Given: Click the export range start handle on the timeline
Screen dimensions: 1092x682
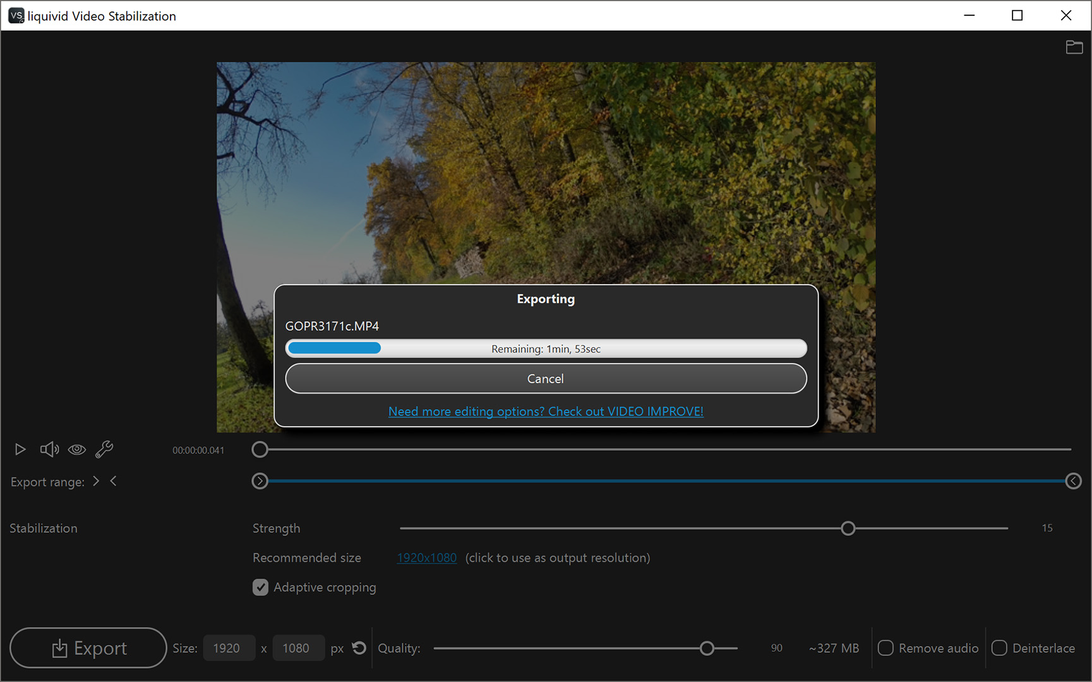Looking at the screenshot, I should click(260, 481).
